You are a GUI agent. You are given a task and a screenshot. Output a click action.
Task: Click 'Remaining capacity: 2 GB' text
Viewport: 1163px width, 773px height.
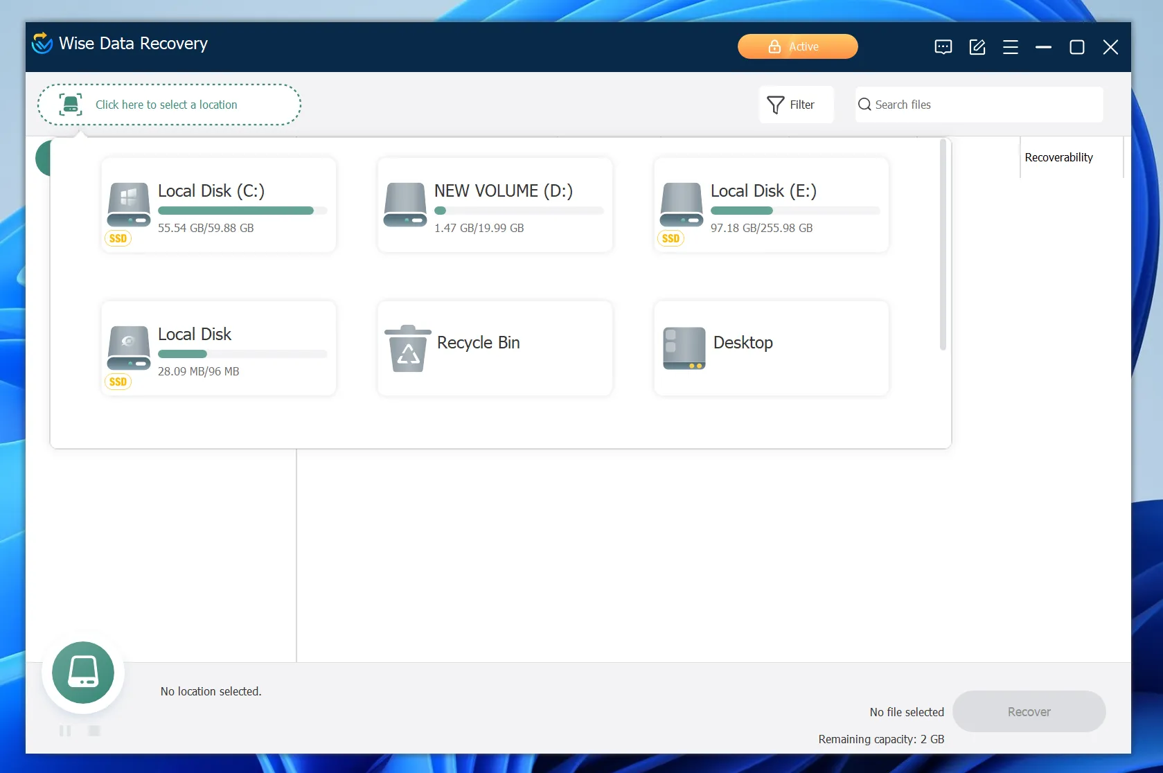[881, 739]
